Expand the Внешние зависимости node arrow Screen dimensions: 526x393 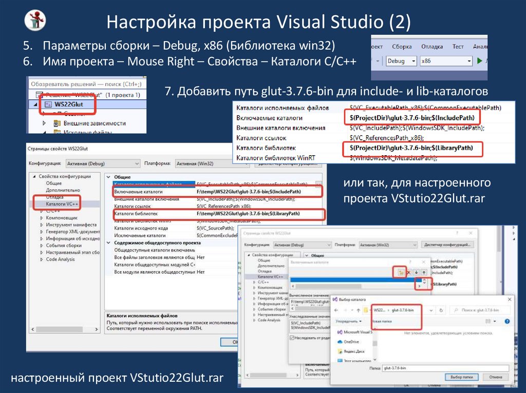(44, 123)
